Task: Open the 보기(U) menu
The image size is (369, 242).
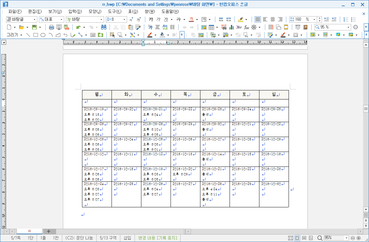Action: tap(55, 11)
